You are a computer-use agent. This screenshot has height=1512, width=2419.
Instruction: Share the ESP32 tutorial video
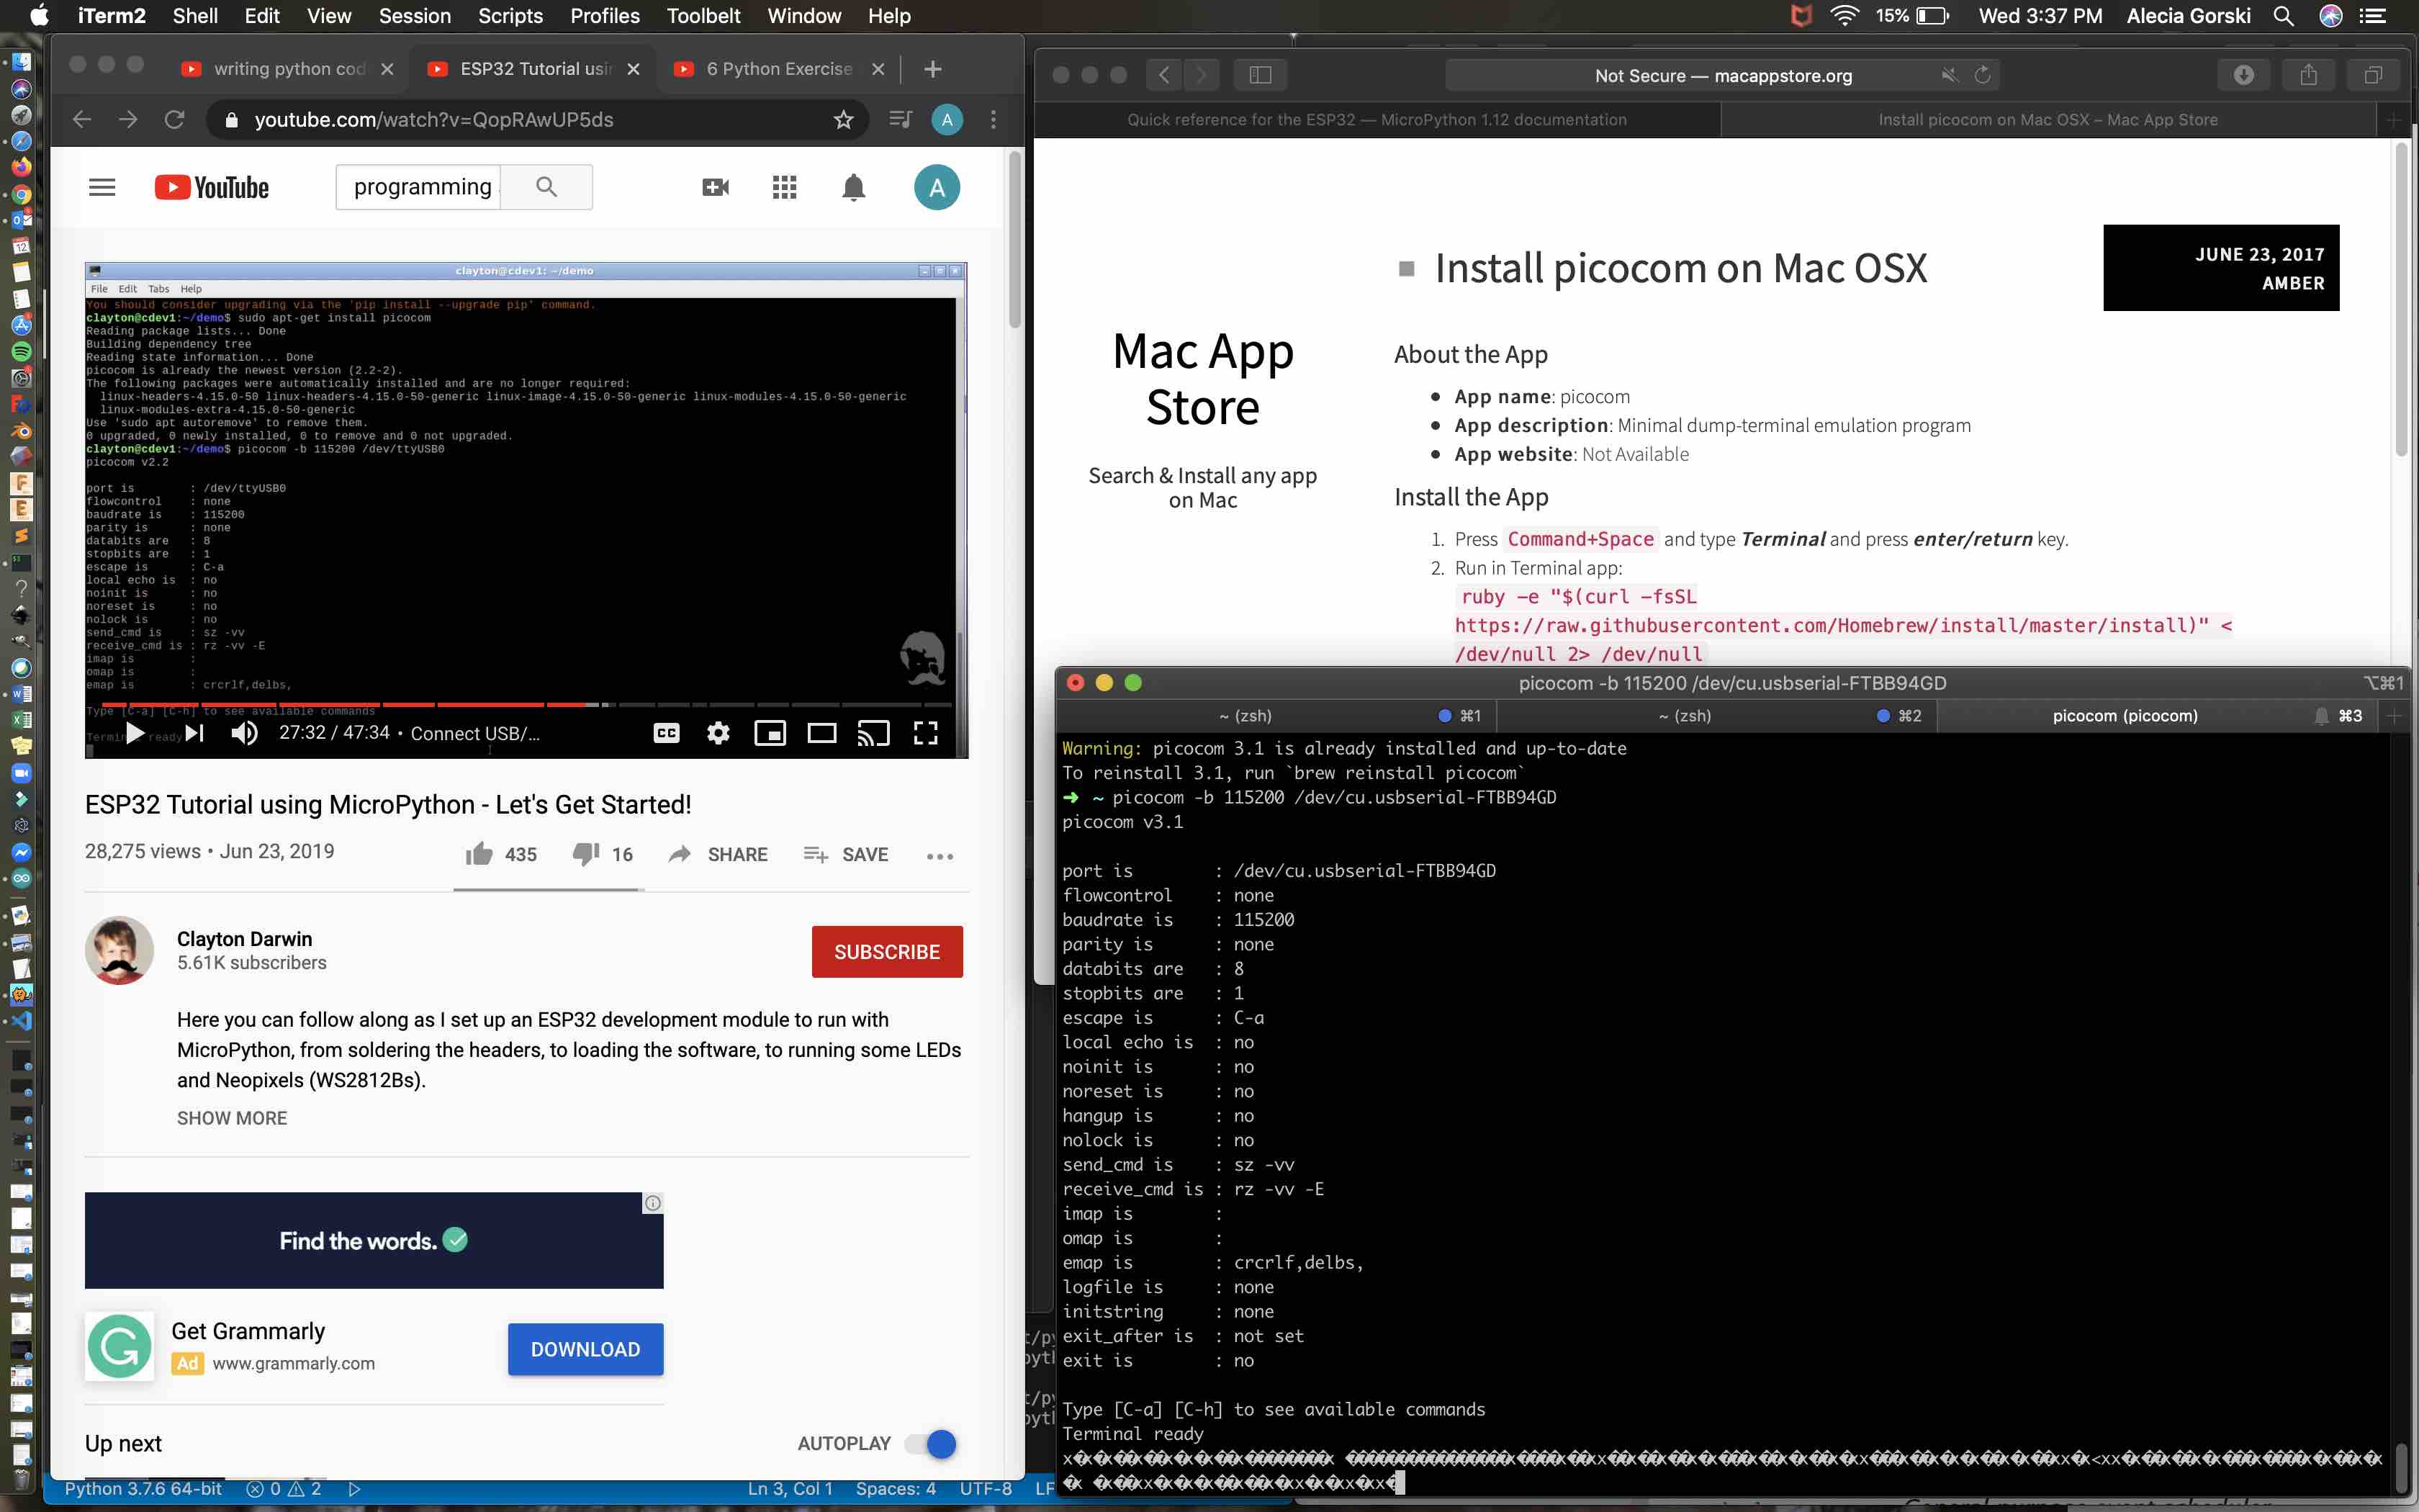pos(718,854)
